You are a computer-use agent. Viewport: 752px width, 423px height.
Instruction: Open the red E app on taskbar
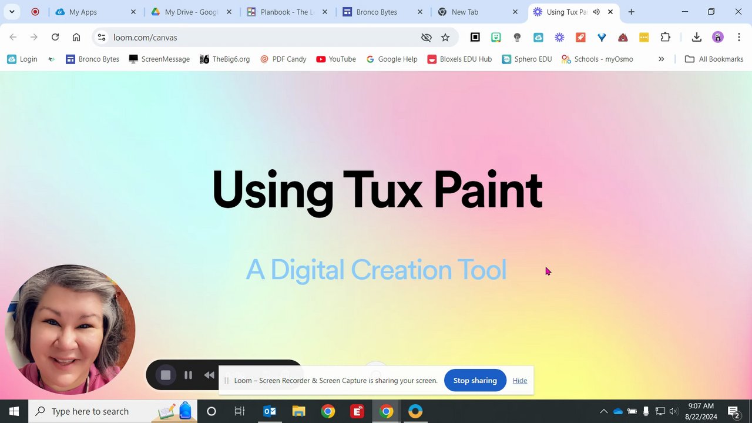tap(357, 411)
